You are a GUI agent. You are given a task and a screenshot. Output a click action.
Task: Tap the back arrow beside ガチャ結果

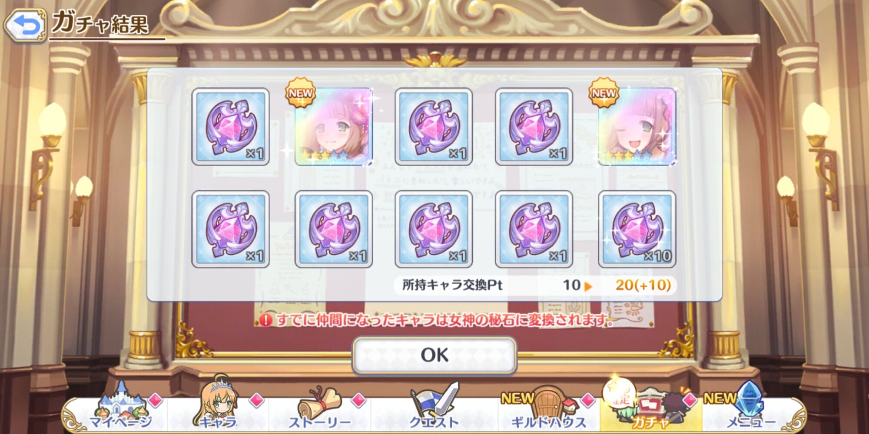point(26,26)
